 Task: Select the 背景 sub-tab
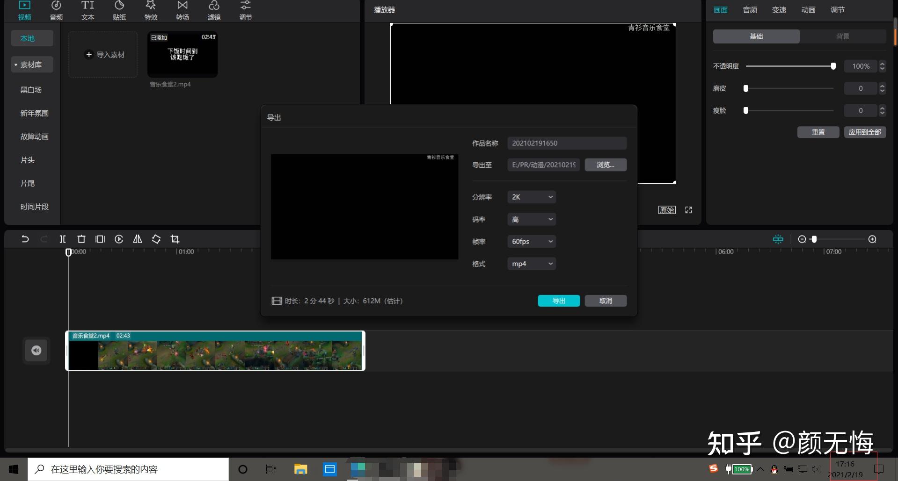(843, 36)
